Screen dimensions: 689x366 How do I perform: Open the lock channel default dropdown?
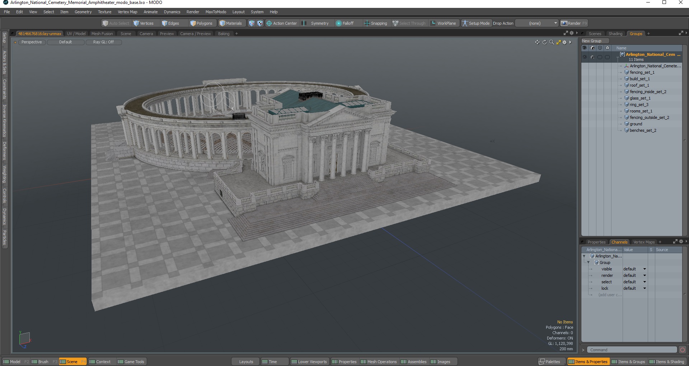click(x=634, y=288)
